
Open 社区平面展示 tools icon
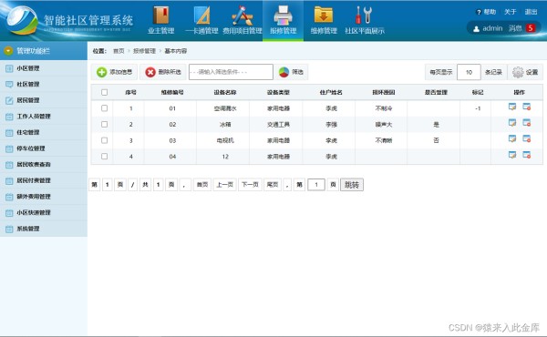364,21
